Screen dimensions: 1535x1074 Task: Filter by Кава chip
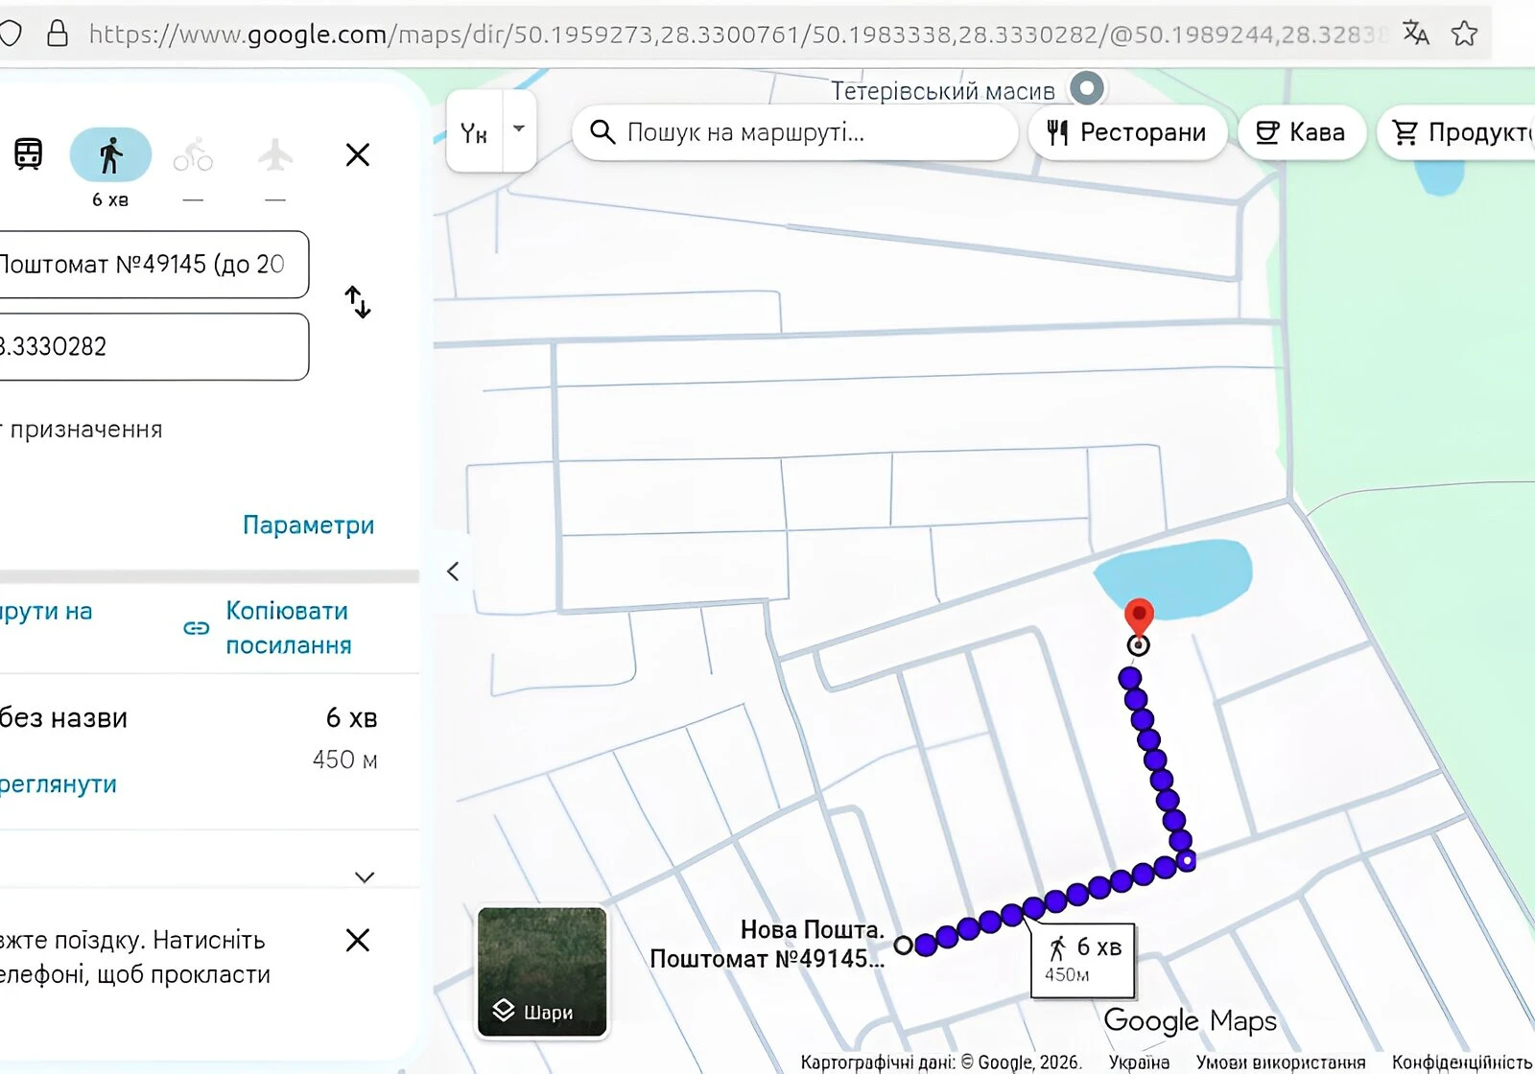click(1301, 132)
